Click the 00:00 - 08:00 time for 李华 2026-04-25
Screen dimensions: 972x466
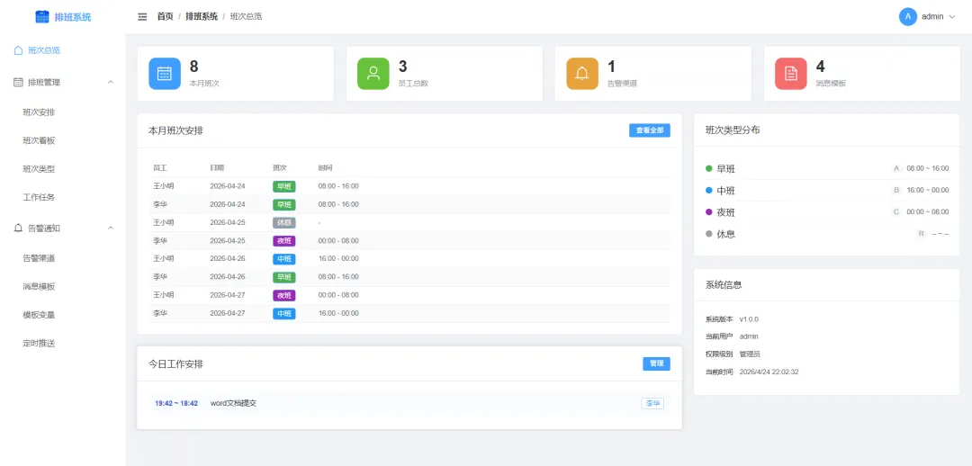point(338,241)
